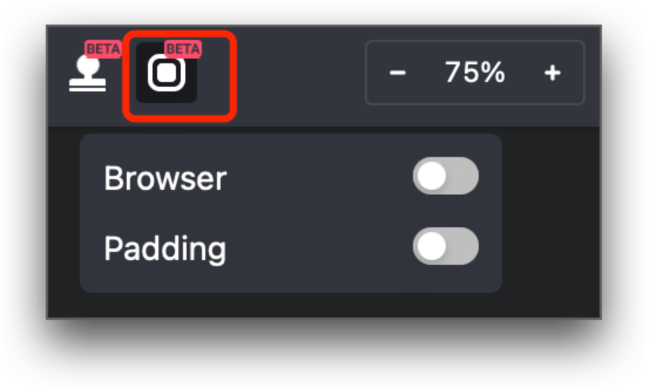Zoom in using the plus icon

pyautogui.click(x=553, y=73)
